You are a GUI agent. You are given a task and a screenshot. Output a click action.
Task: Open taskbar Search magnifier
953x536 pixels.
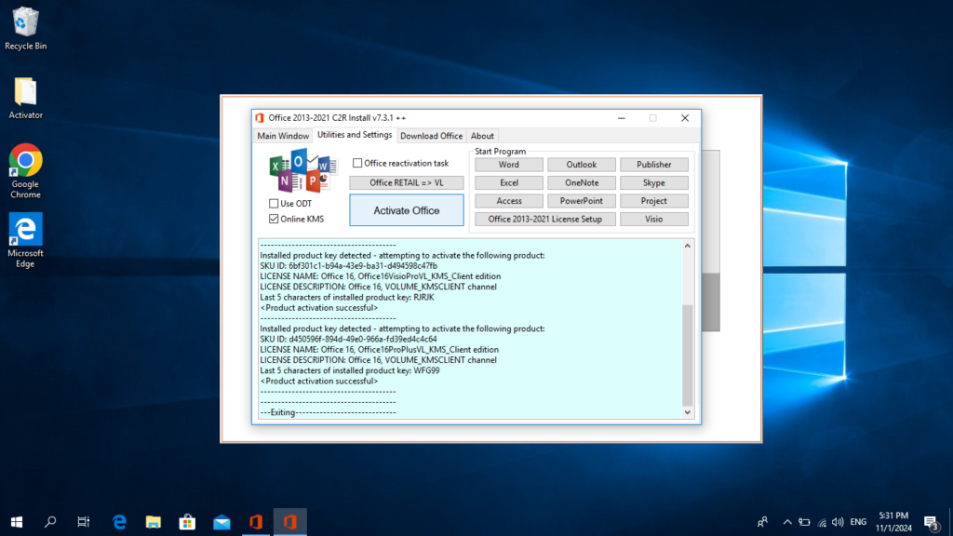50,522
